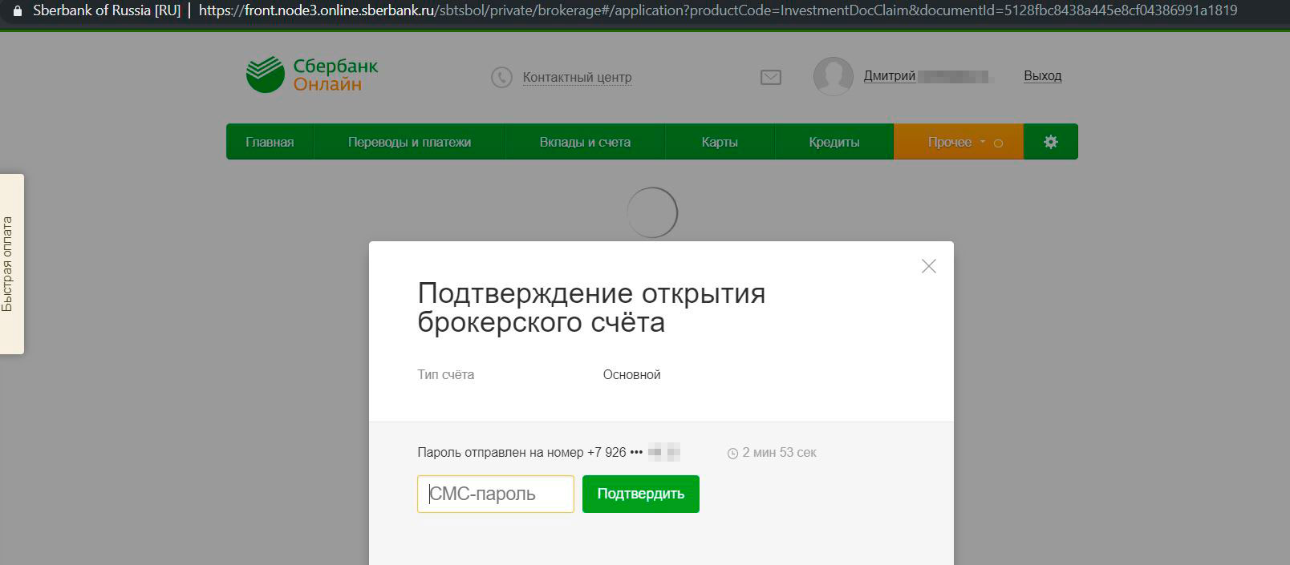Click the user profile avatar
The width and height of the screenshot is (1290, 565).
(833, 77)
